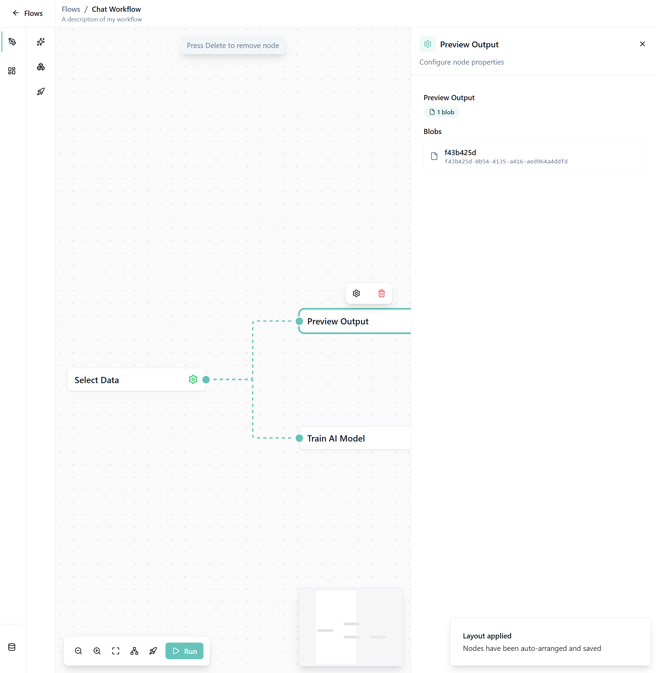
Task: Click the Flows breadcrumb link
Action: click(71, 9)
